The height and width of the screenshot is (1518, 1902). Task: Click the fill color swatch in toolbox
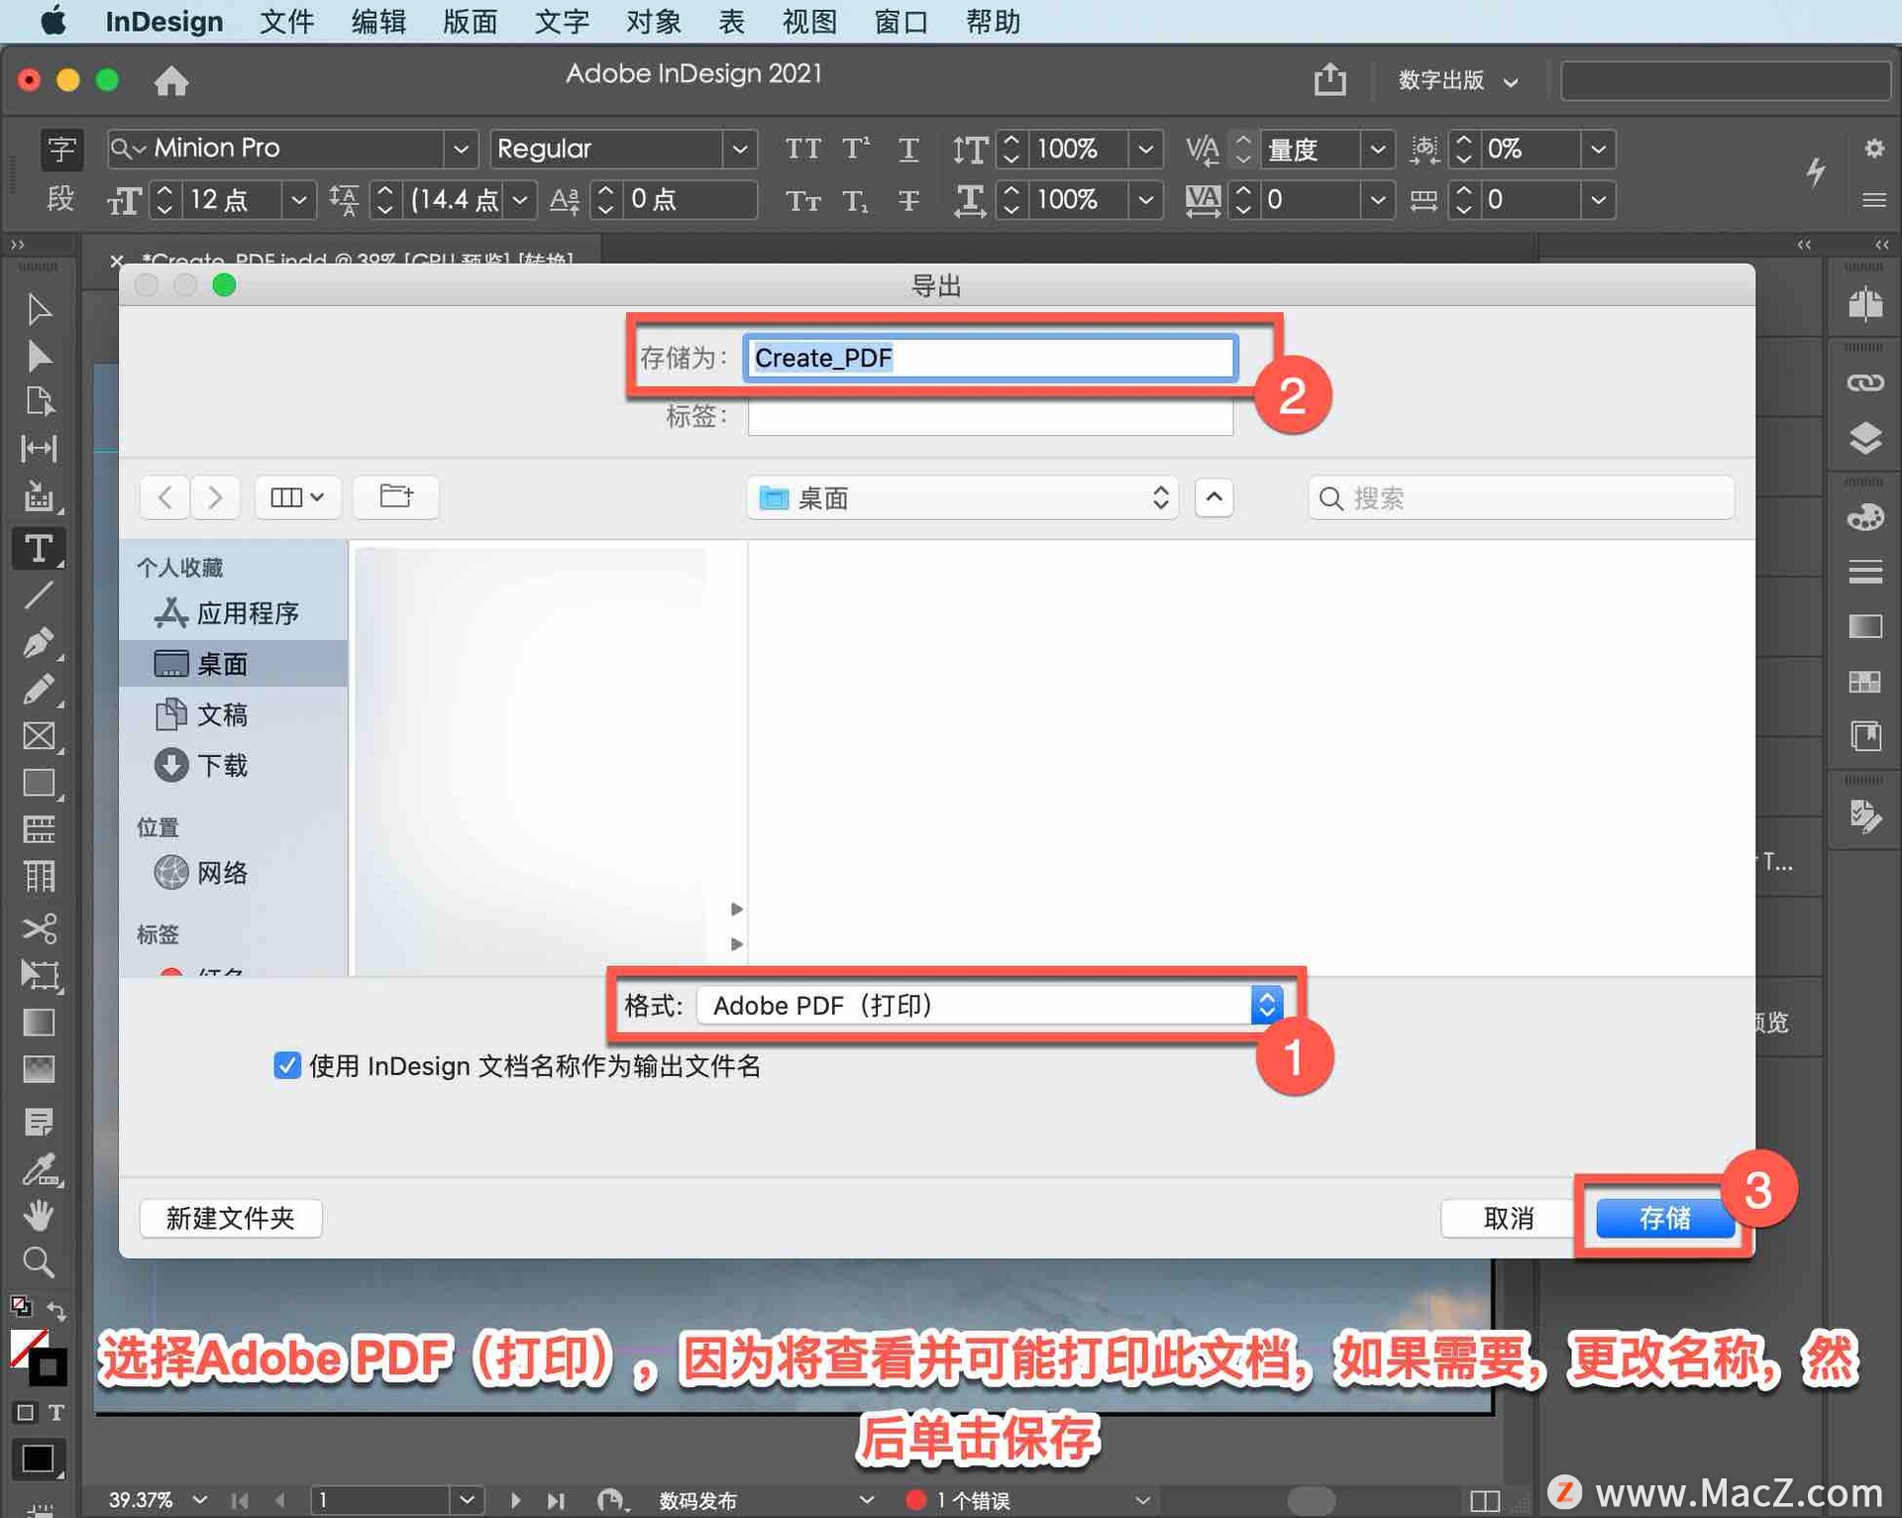pos(26,1347)
